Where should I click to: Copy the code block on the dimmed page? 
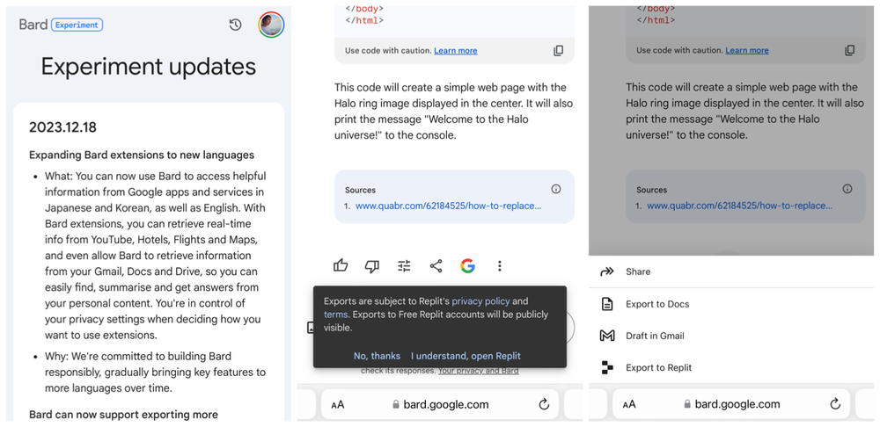[849, 51]
